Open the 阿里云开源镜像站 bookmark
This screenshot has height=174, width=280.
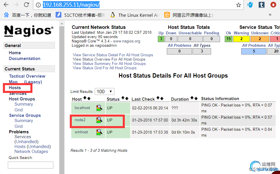point(189,15)
